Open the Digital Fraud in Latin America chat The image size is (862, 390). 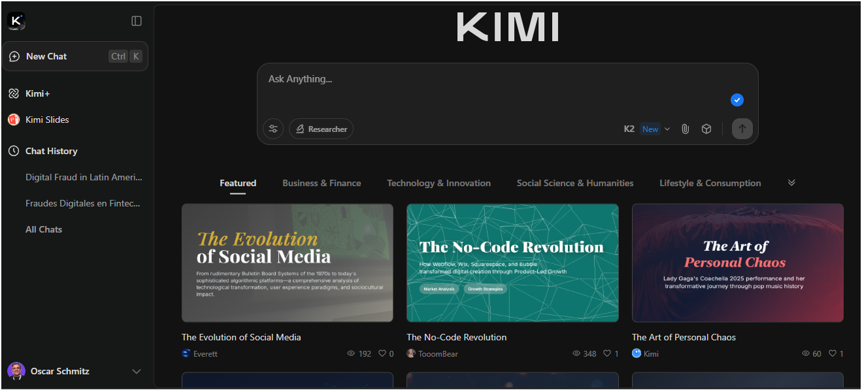click(84, 177)
